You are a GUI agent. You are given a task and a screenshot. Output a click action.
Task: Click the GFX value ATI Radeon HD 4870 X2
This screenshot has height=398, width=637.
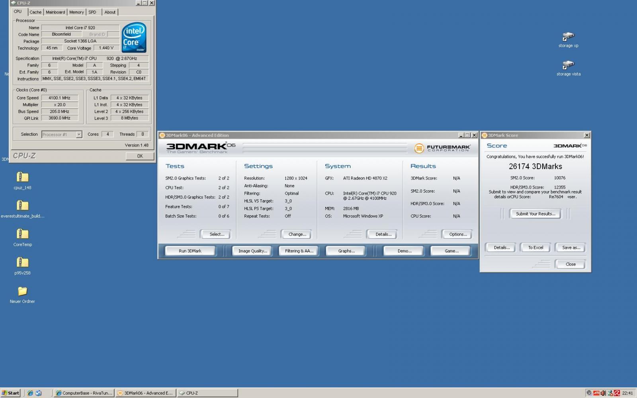365,178
